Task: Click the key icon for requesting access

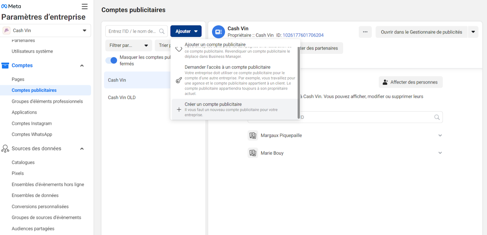Action: click(179, 80)
